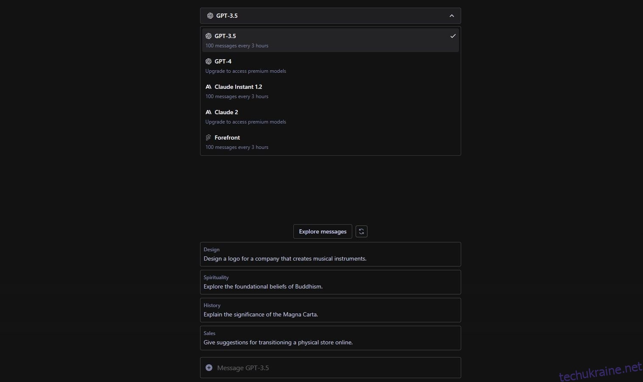The image size is (643, 382).
Task: Click the plus attachment icon in message box
Action: [209, 368]
